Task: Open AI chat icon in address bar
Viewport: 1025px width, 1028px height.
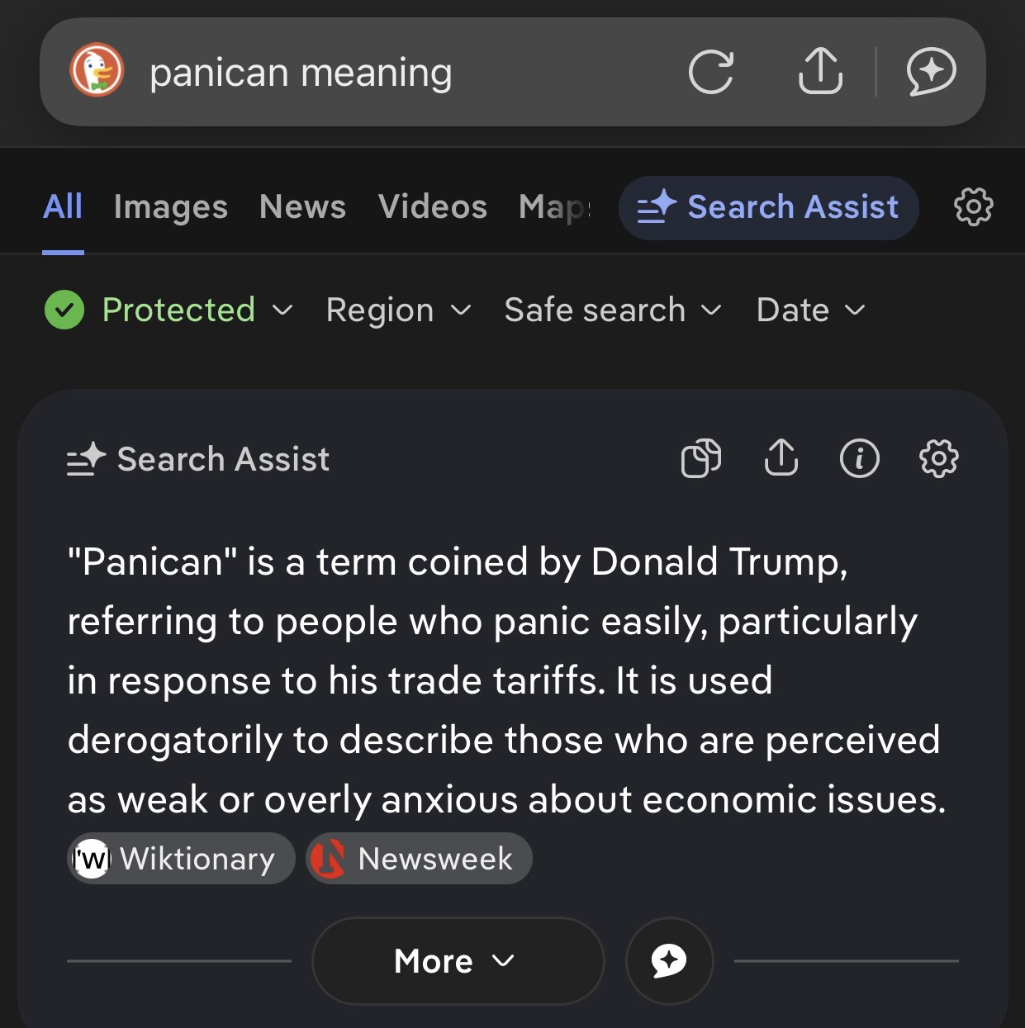Action: click(x=931, y=72)
